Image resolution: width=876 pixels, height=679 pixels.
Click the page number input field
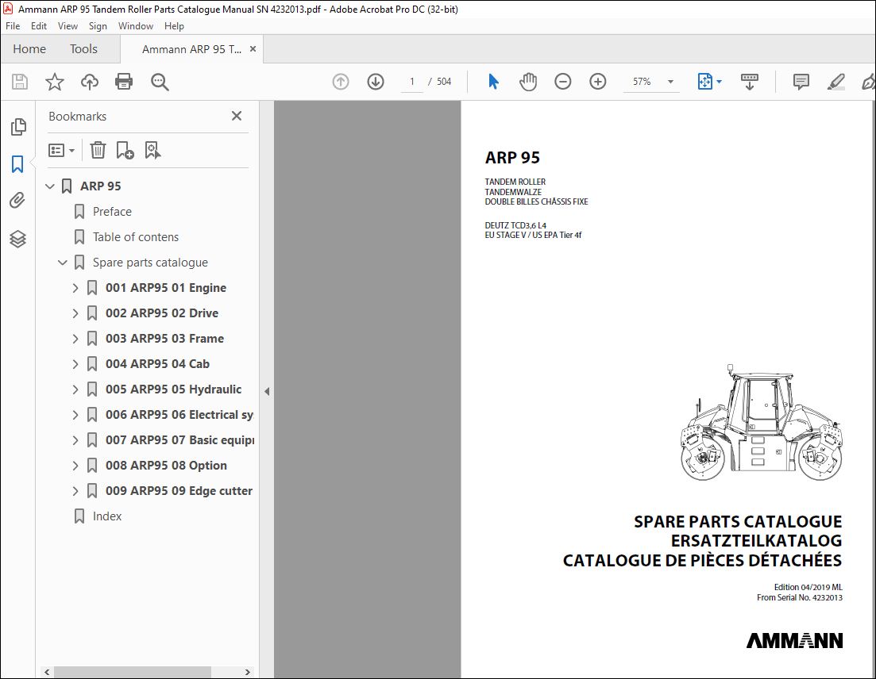412,82
